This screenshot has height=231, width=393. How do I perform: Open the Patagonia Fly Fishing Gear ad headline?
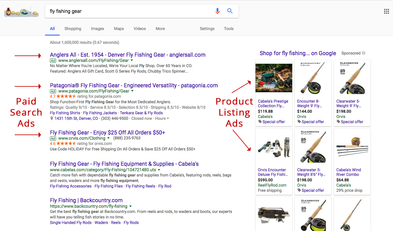(134, 85)
